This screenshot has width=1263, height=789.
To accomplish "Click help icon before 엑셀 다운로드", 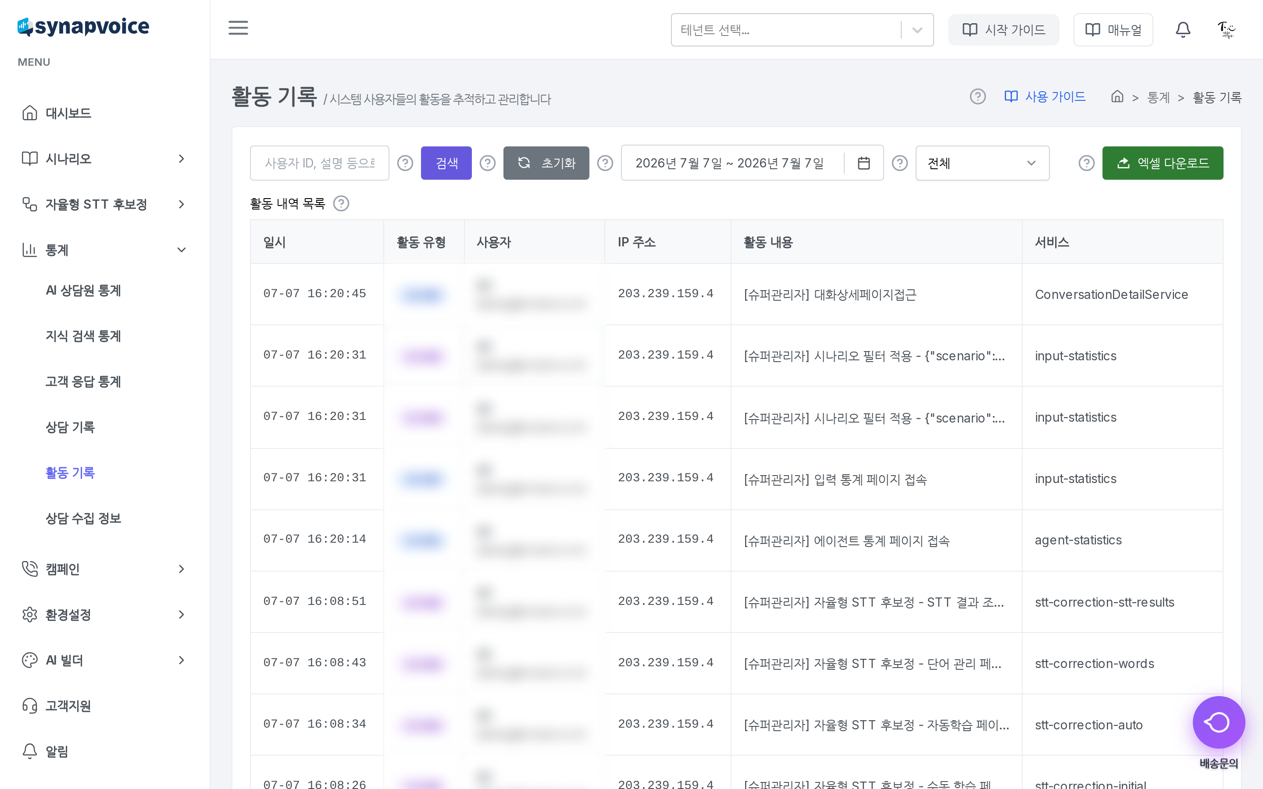I will click(x=1087, y=163).
